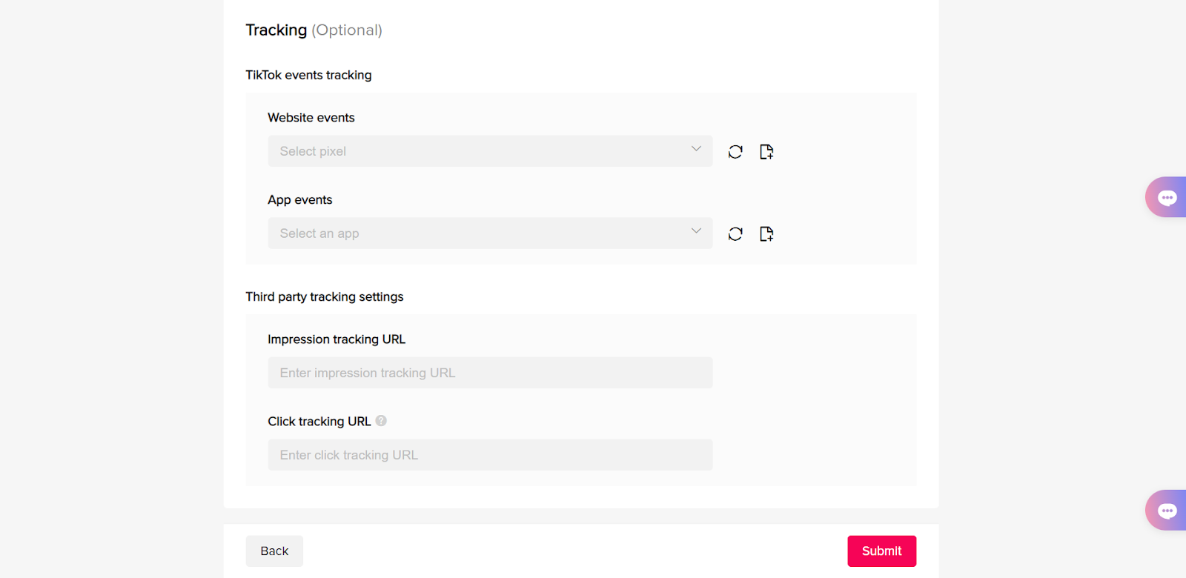The image size is (1186, 578).
Task: Expand the App events dropdown chevron
Action: [x=695, y=232]
